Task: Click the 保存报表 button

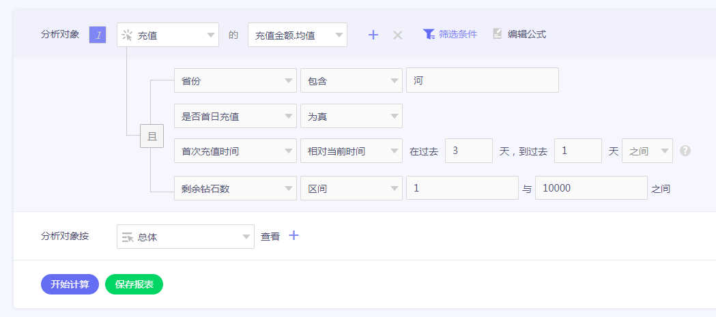Action: click(134, 284)
